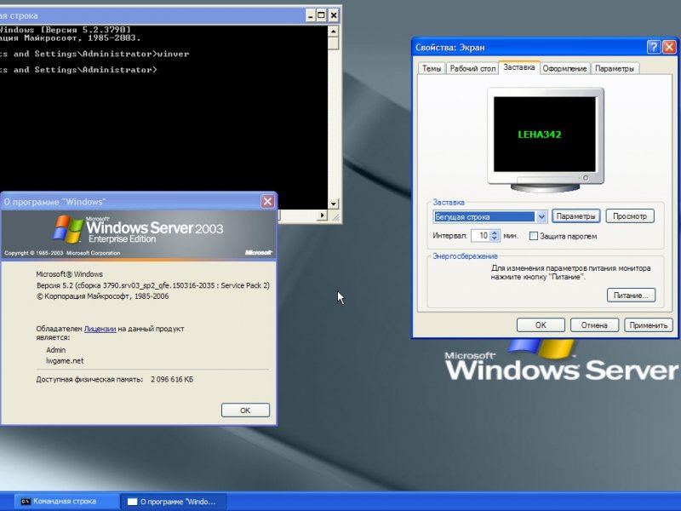This screenshot has width=681, height=511.
Task: Open the Рабочий стол tab
Action: 472,69
